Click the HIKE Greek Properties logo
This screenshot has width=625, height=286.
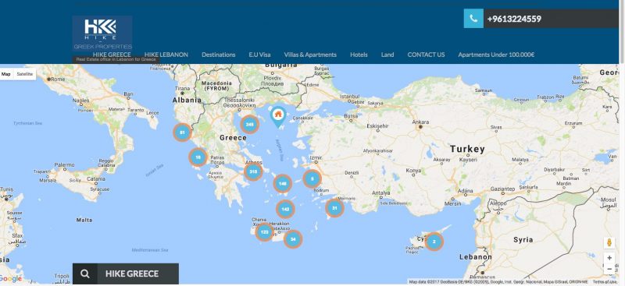coord(102,34)
